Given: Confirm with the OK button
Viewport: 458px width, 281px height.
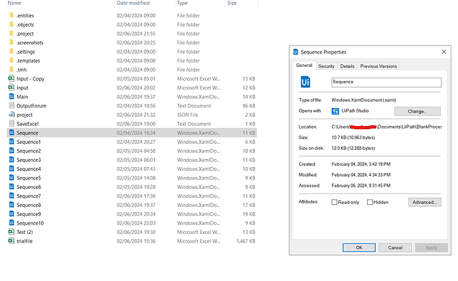Looking at the screenshot, I should (x=359, y=247).
